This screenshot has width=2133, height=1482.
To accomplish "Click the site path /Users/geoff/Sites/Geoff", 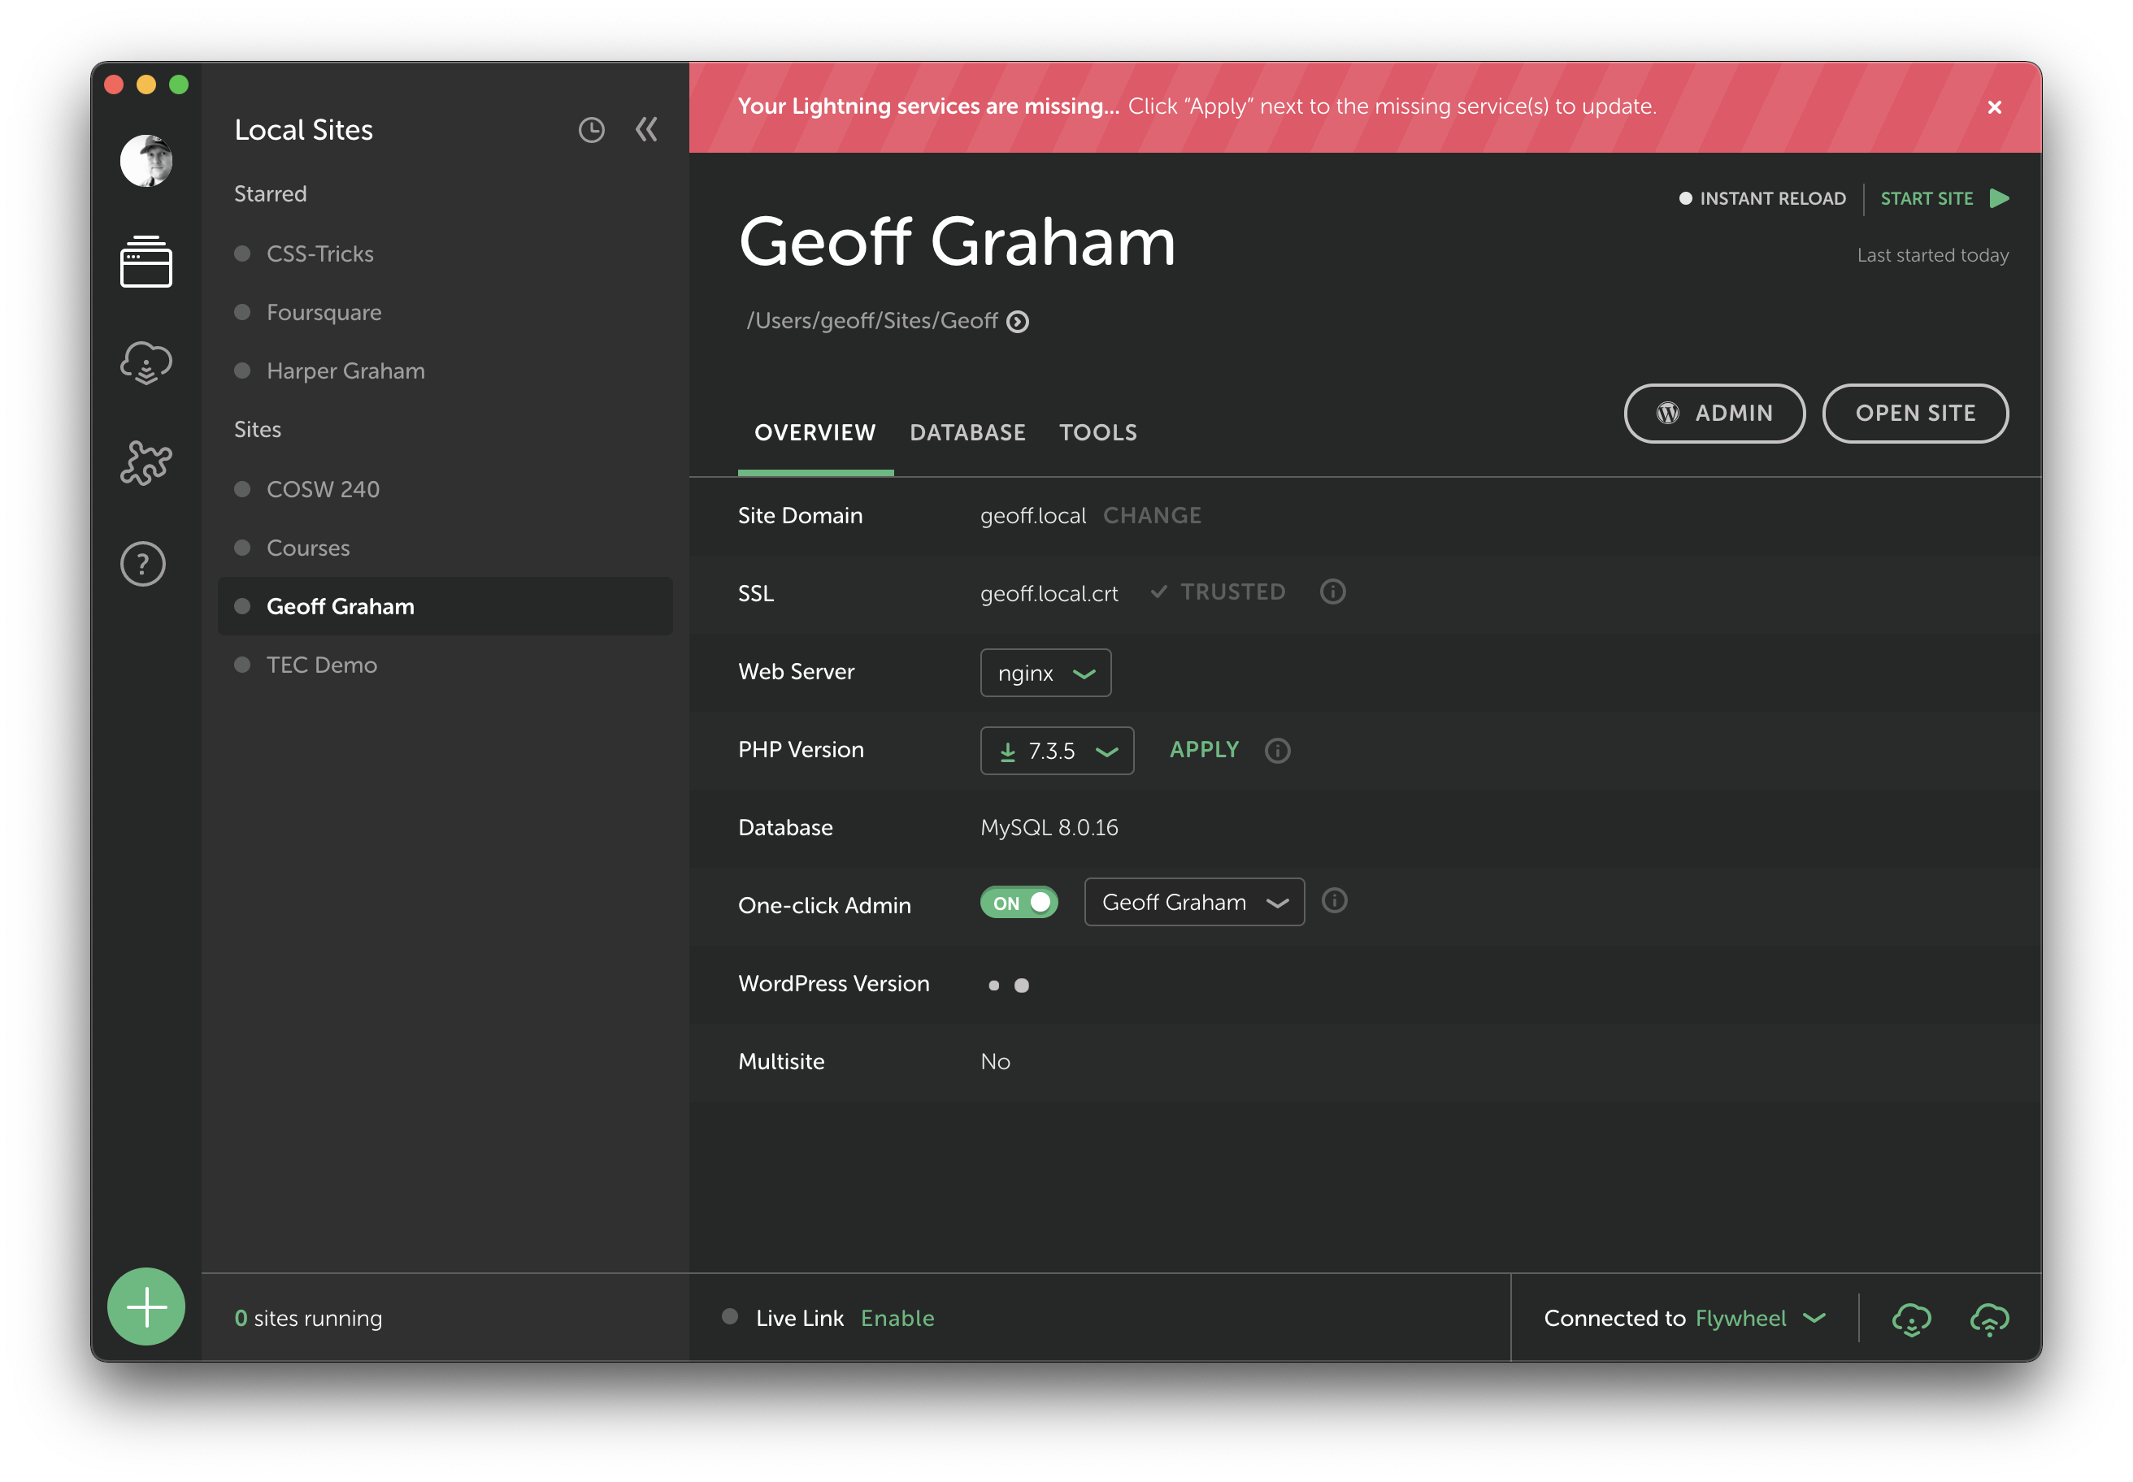I will pos(871,321).
